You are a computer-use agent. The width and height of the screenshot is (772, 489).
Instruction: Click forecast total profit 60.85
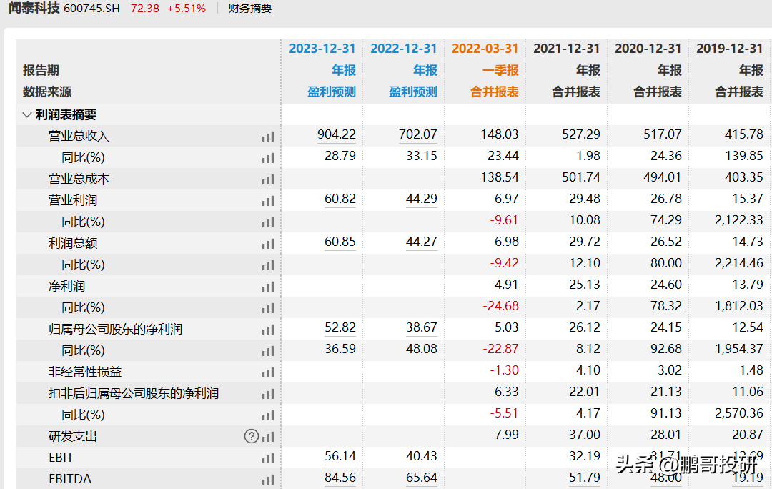pyautogui.click(x=340, y=242)
